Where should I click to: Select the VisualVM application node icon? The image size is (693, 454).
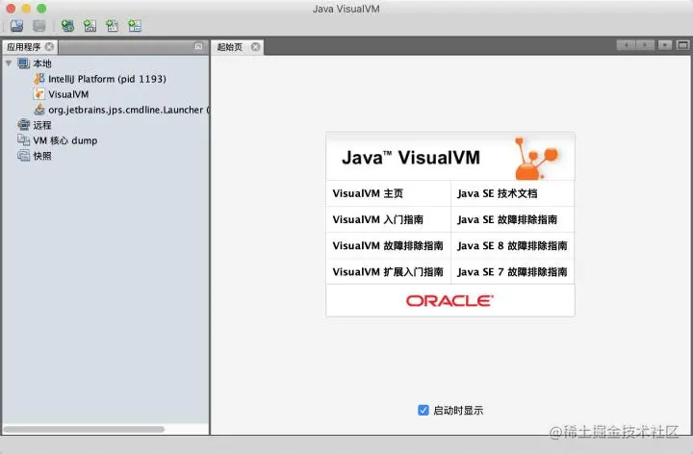[x=39, y=94]
